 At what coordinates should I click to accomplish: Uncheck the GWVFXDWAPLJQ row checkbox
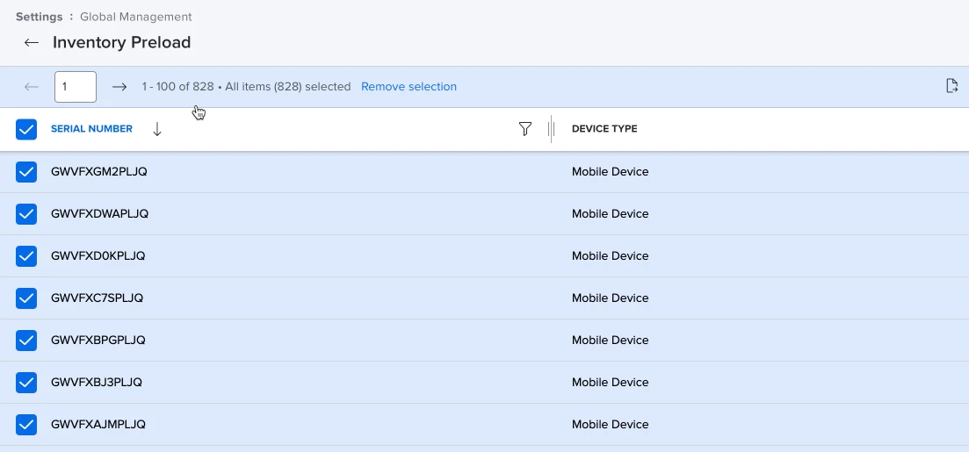(x=26, y=213)
